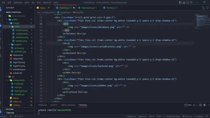Image resolution: width=210 pixels, height=118 pixels.
Task: Kill terminal with trash icon
Action: pyautogui.click(x=204, y=105)
